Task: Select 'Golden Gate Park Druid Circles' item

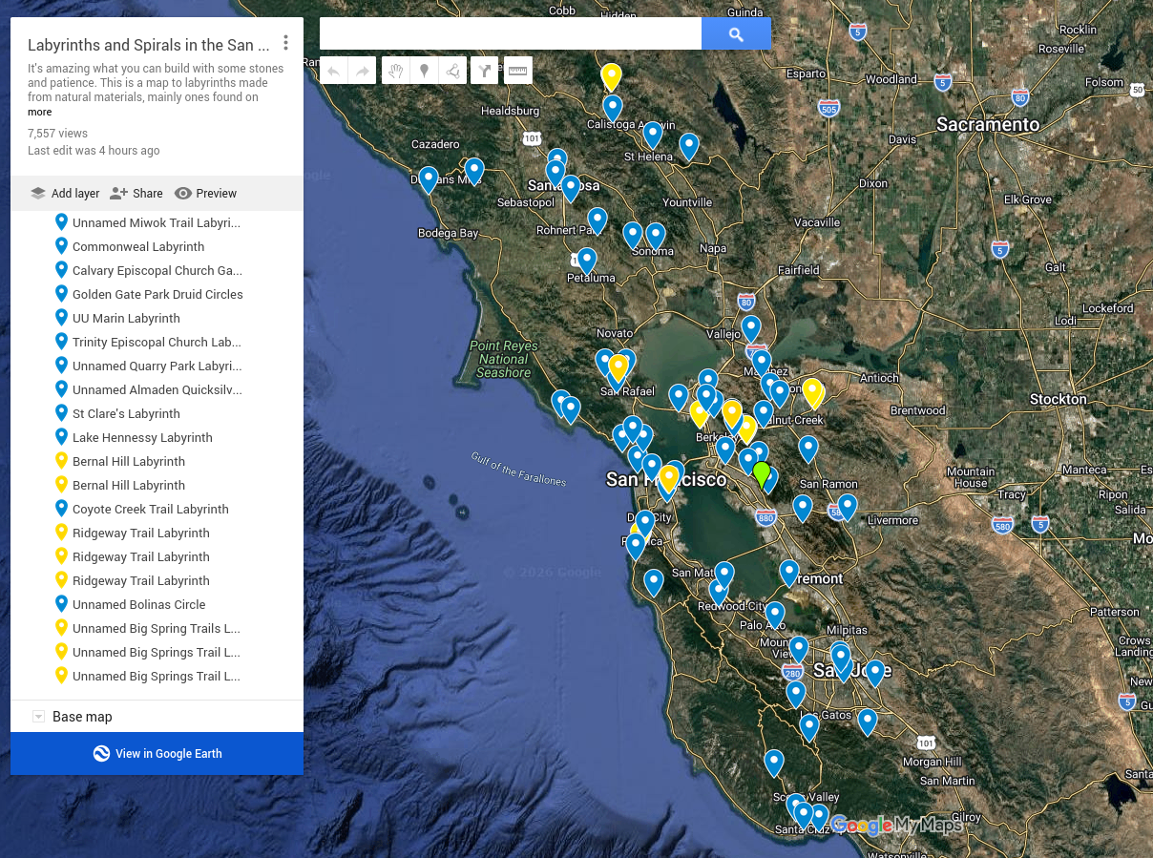Action: pos(157,294)
